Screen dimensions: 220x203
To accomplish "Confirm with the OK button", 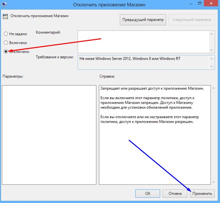I will pyautogui.click(x=148, y=193).
